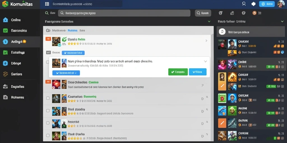Open the grid menu icon in top bar
The width and height of the screenshot is (287, 143).
47,4
